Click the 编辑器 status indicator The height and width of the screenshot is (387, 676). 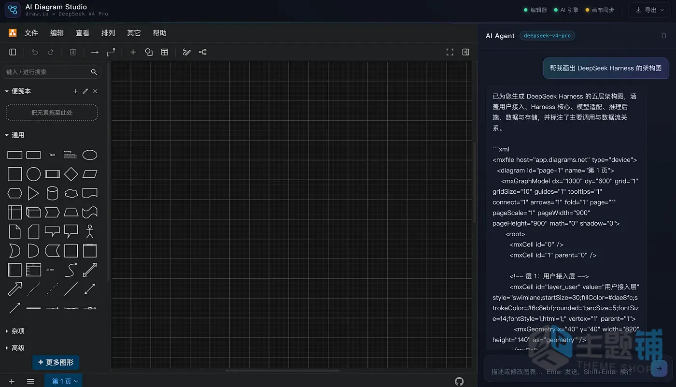coord(535,10)
